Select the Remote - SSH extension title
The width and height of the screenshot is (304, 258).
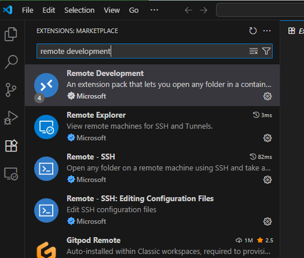click(x=91, y=157)
